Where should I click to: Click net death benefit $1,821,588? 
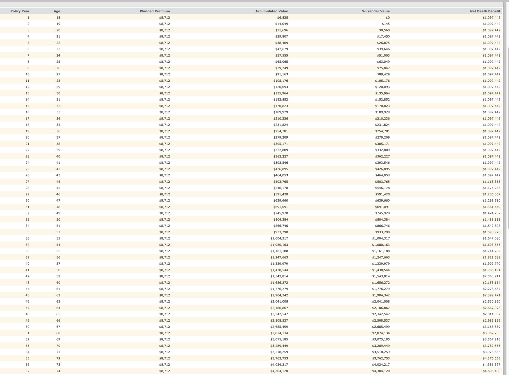click(x=492, y=257)
